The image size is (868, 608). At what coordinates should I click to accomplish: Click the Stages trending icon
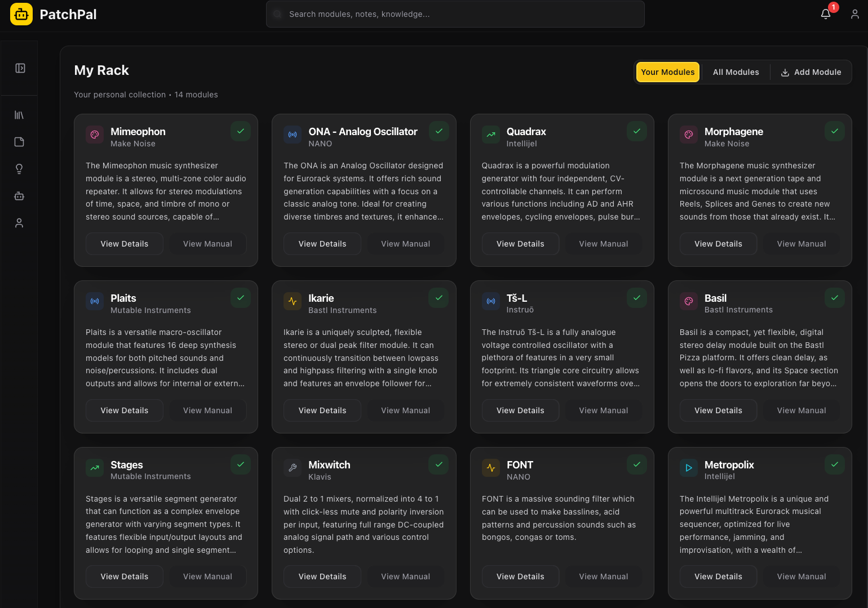coord(95,468)
